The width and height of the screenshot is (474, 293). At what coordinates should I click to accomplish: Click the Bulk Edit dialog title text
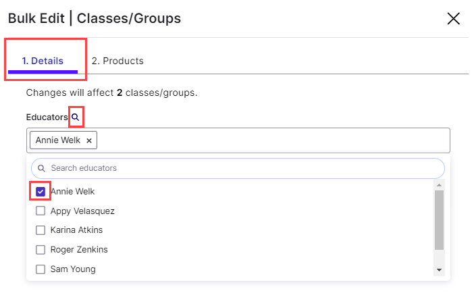click(95, 18)
